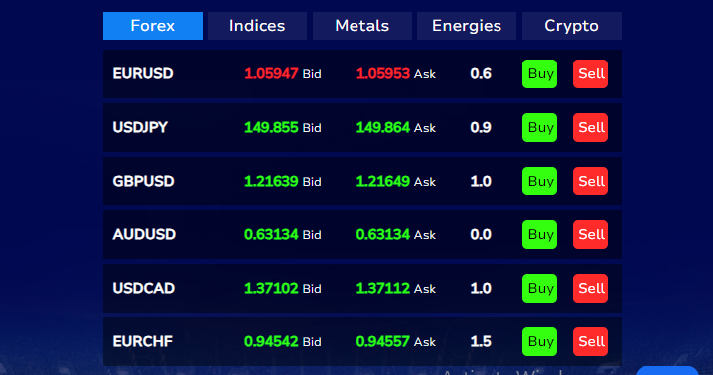Sell the USDJPY pair

click(x=590, y=127)
